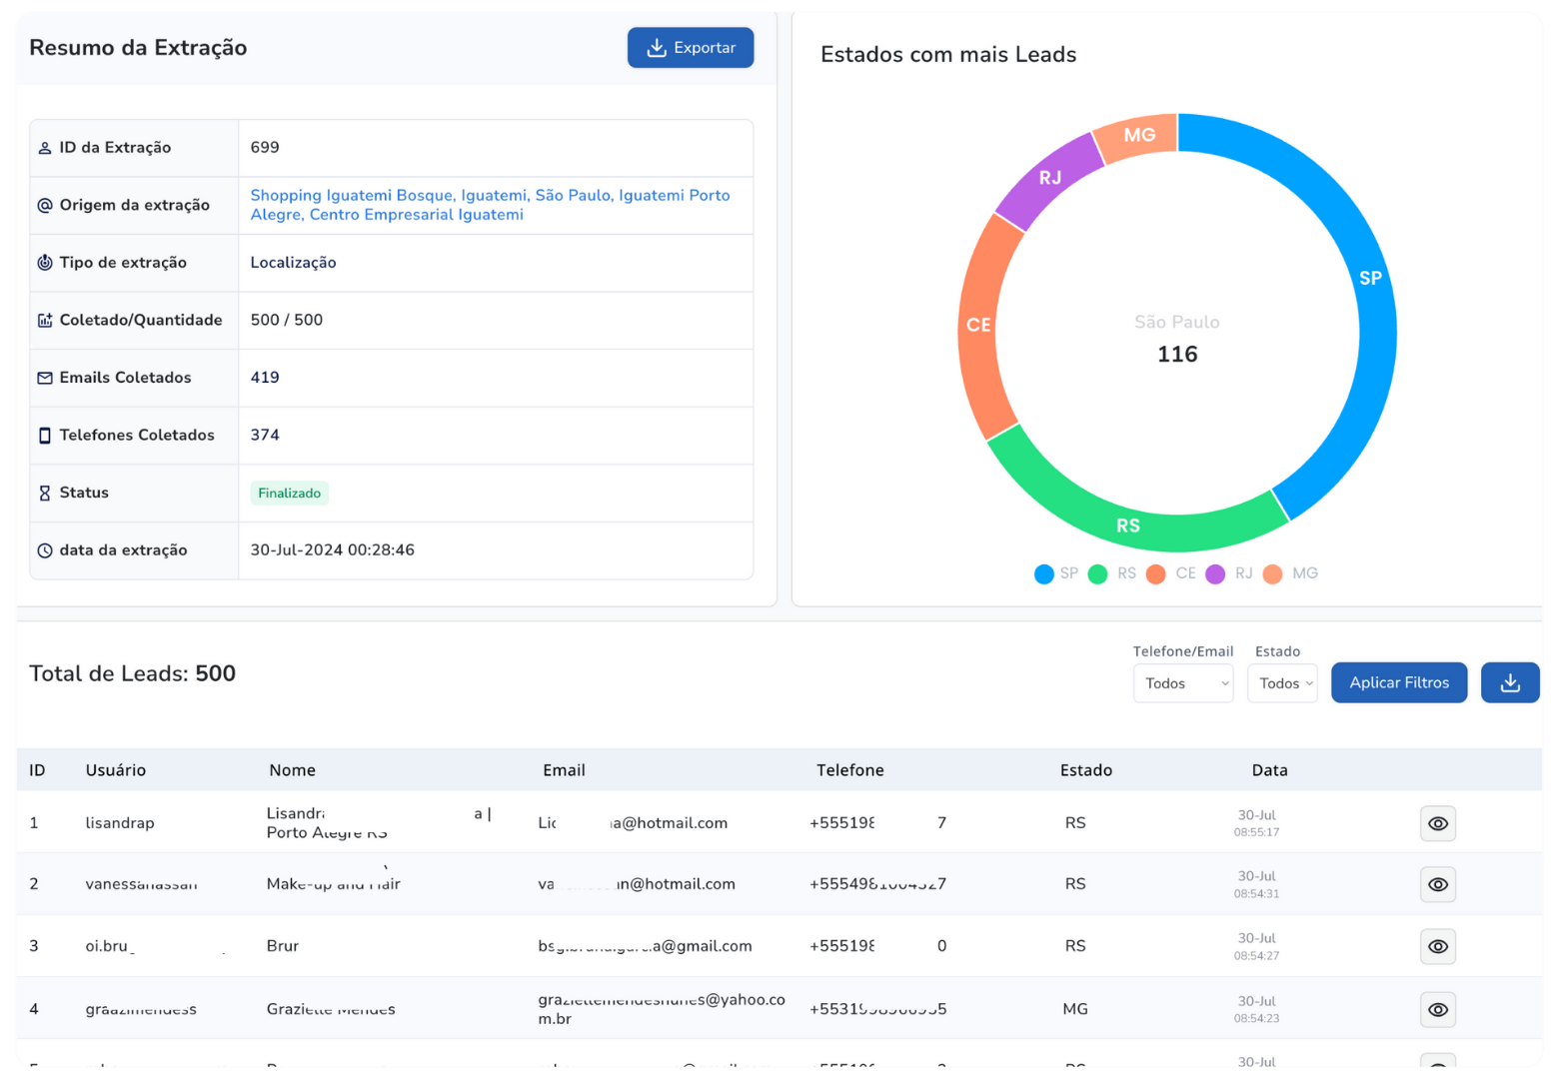Open the Estado filter dropdown
This screenshot has height=1079, width=1559.
(1282, 683)
